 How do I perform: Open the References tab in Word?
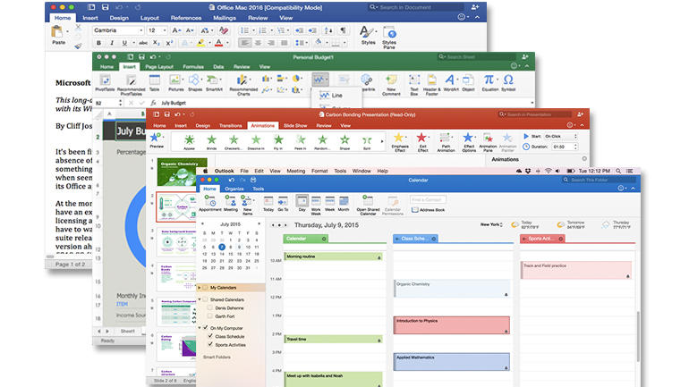186,18
